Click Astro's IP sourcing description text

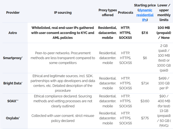pyautogui.click(x=63, y=33)
